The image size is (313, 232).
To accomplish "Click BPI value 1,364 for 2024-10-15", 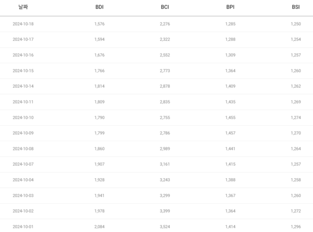I will [231, 71].
